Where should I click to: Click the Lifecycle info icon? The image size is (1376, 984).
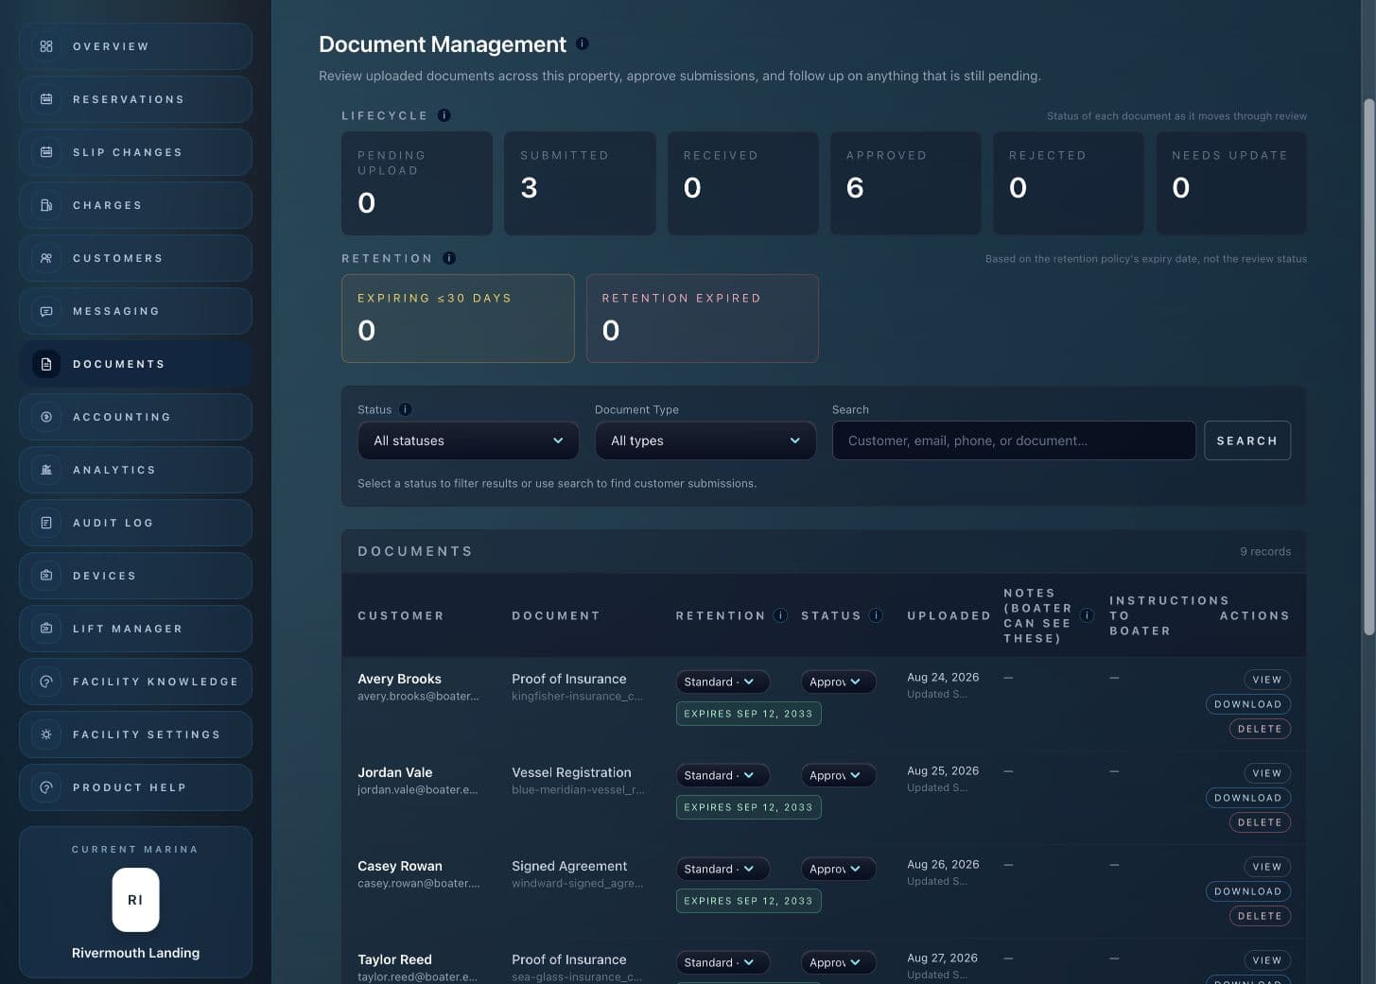[x=444, y=115]
